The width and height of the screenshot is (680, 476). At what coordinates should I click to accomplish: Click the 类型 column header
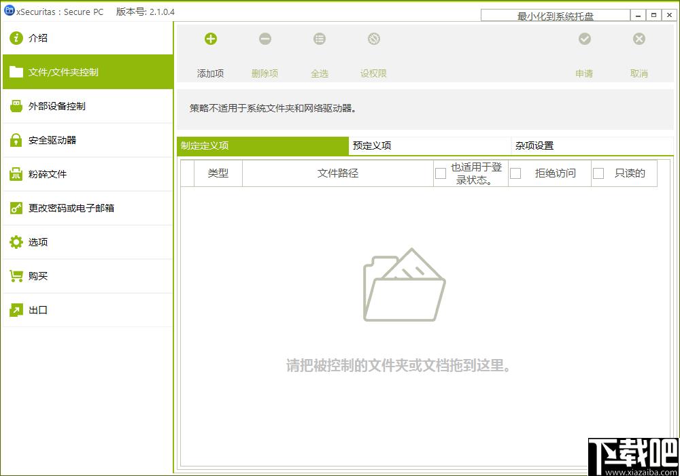click(218, 173)
